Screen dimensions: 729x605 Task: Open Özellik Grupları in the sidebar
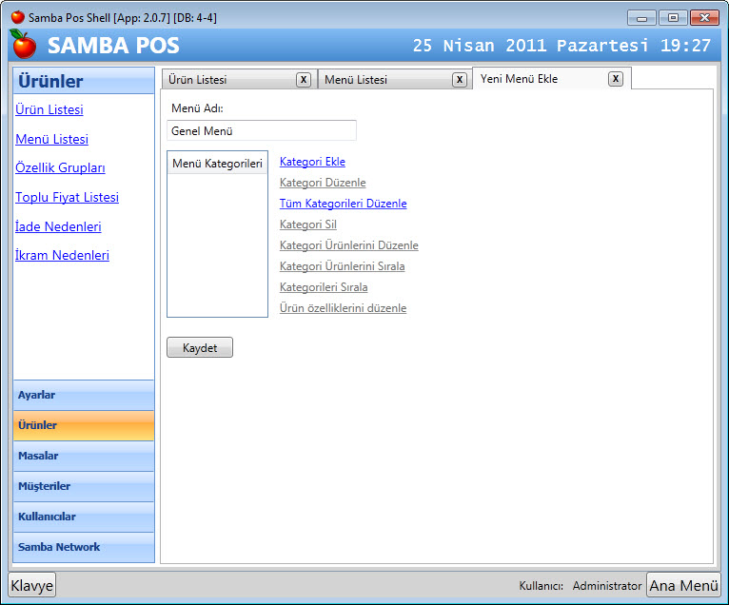pos(60,168)
